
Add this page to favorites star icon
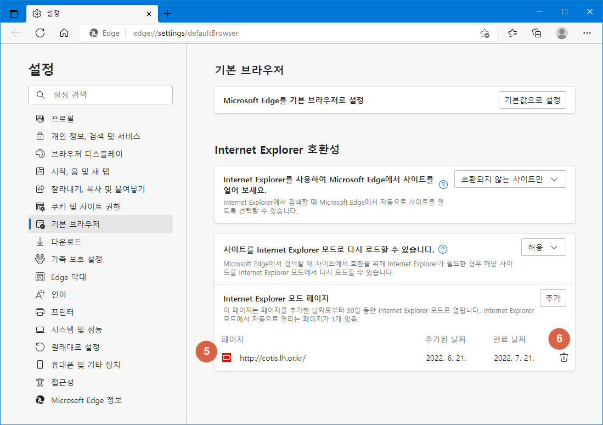(x=484, y=33)
